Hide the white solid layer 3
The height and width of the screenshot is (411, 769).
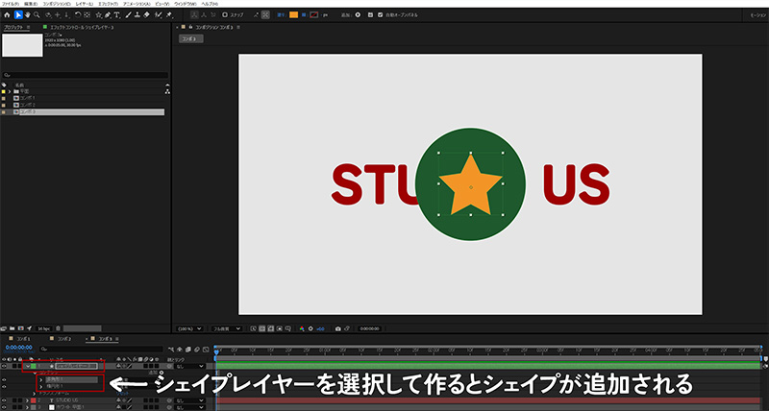(4, 407)
